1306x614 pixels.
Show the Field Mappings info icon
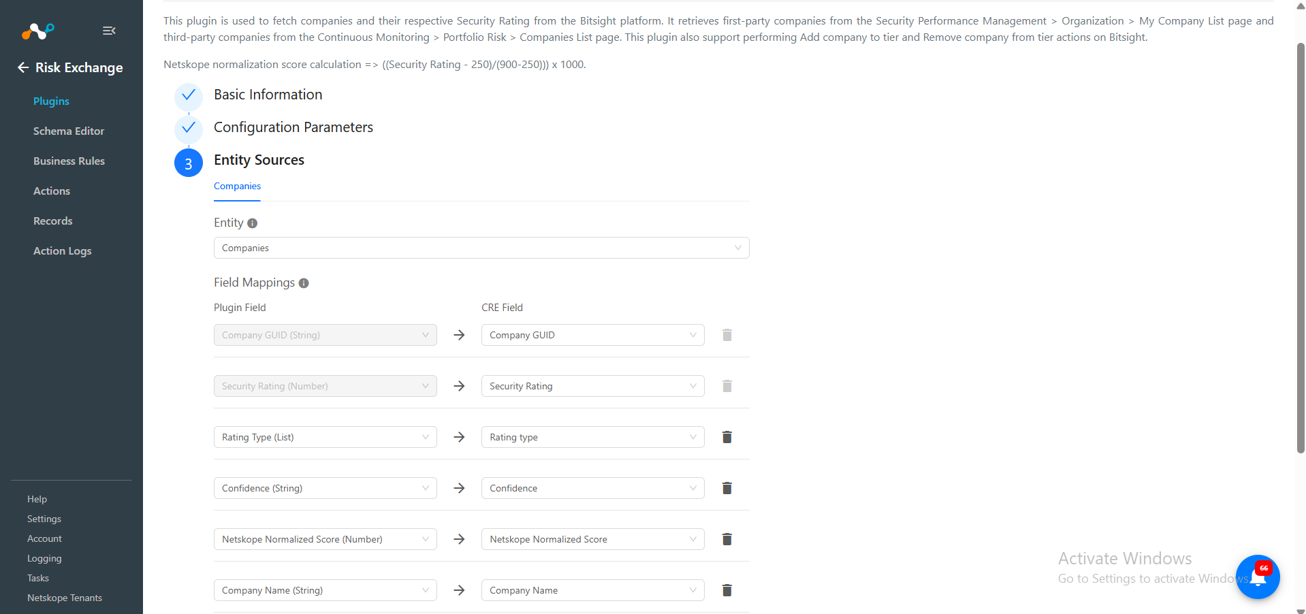pyautogui.click(x=304, y=283)
